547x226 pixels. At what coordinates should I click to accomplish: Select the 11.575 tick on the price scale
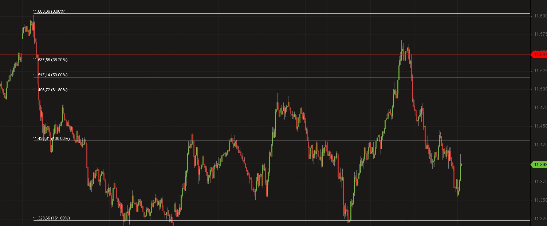coord(540,34)
